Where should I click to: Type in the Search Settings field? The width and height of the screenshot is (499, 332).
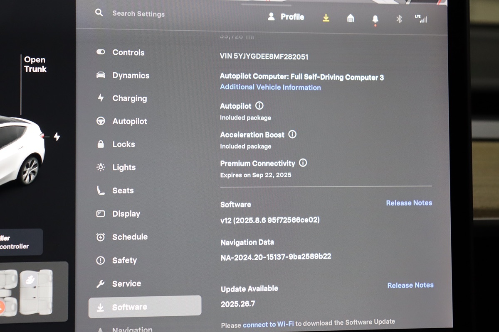[x=138, y=14]
